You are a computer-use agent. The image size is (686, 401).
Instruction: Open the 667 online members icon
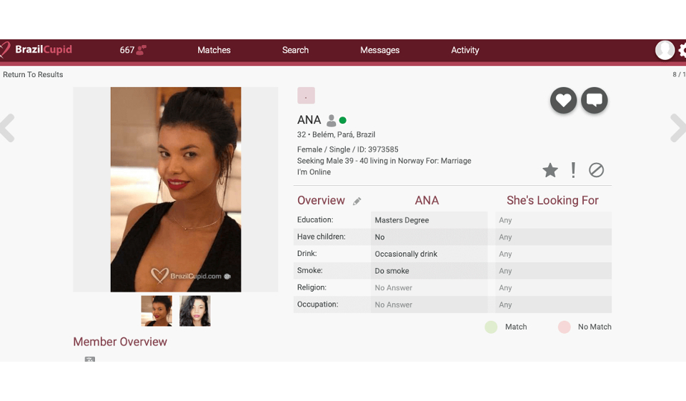point(141,50)
